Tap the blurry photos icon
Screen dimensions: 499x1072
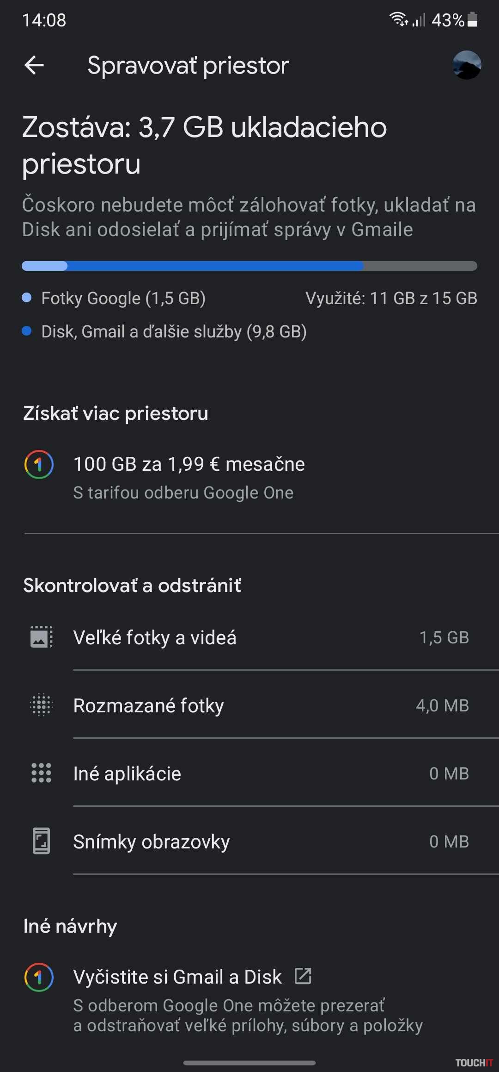(x=41, y=705)
